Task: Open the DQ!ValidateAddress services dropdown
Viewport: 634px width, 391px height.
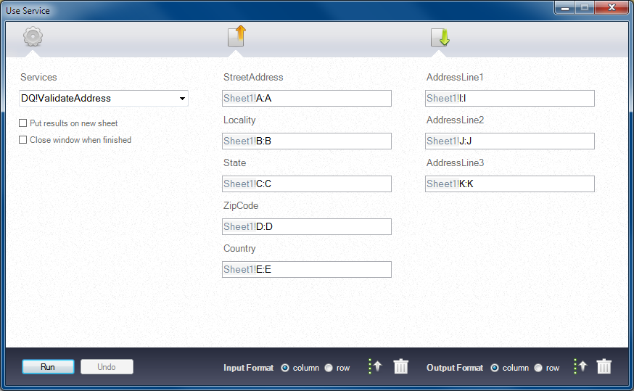Action: coord(104,98)
